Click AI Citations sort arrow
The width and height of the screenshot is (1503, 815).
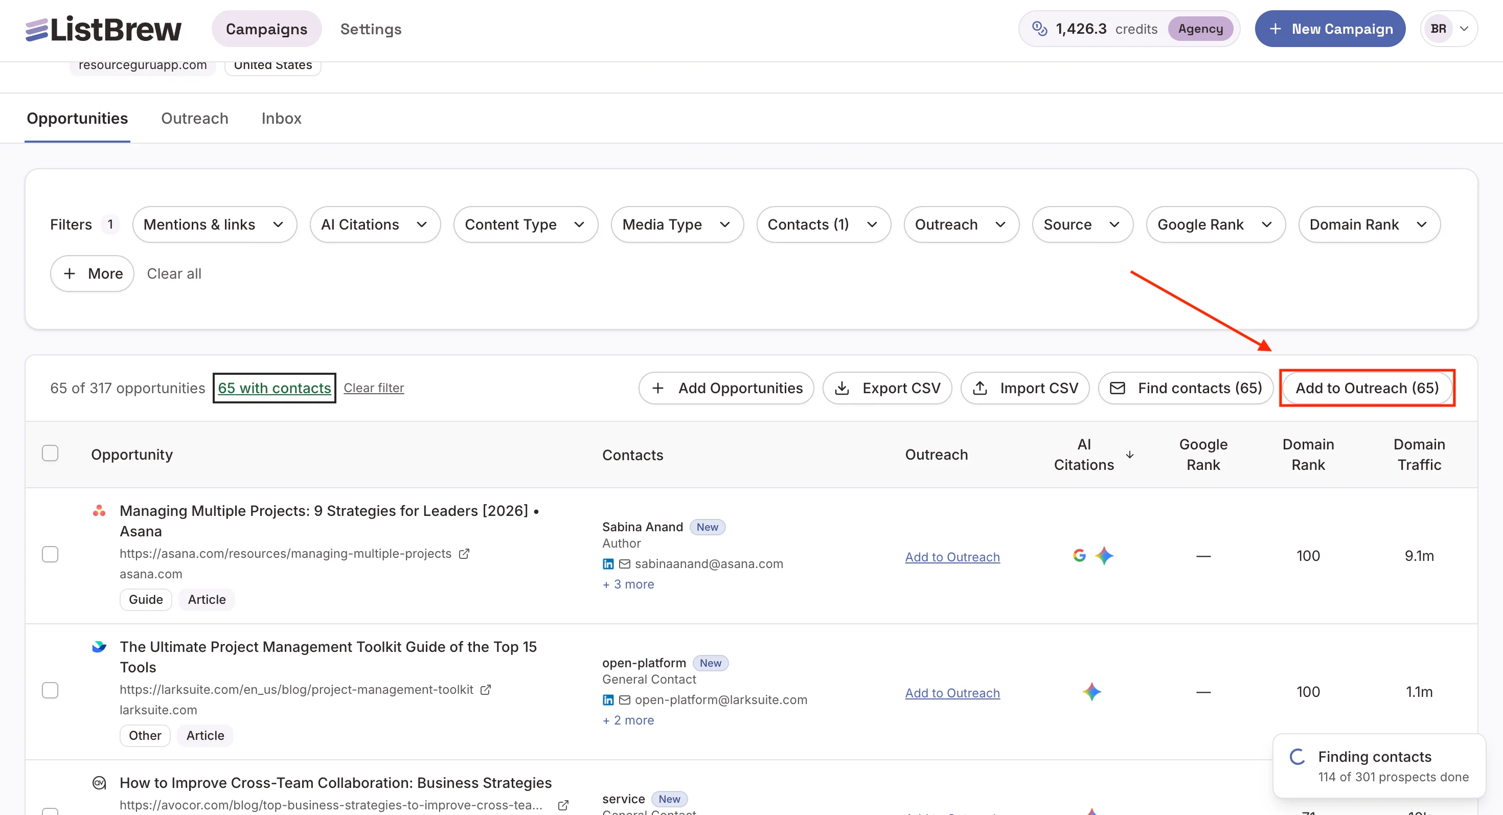click(1130, 455)
